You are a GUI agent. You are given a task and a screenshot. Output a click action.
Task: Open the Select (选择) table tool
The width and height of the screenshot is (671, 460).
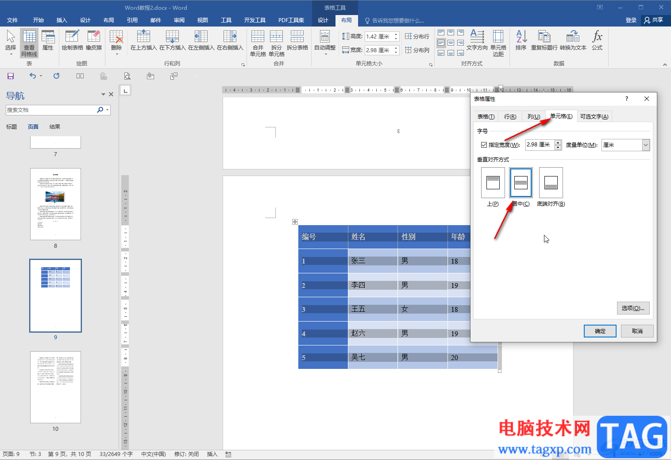[x=11, y=42]
